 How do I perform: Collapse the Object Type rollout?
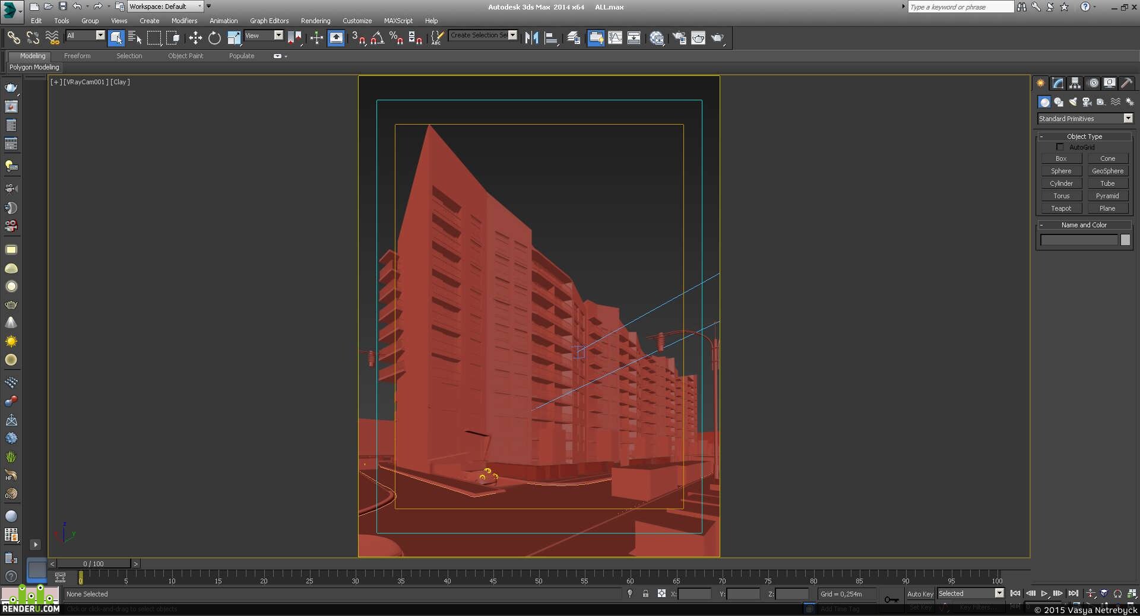pos(1084,136)
